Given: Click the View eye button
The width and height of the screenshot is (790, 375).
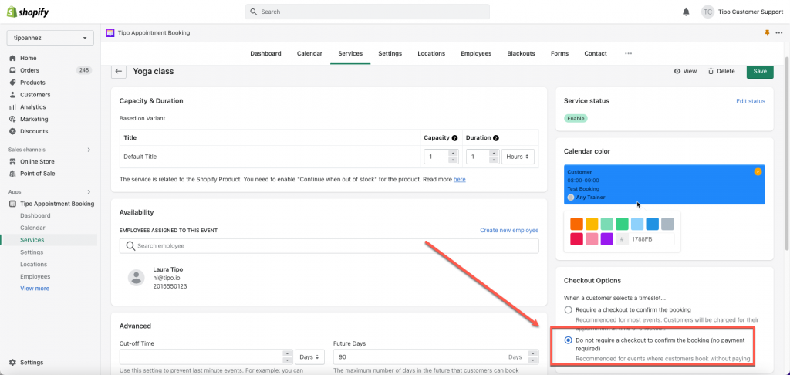Looking at the screenshot, I should click(x=685, y=71).
